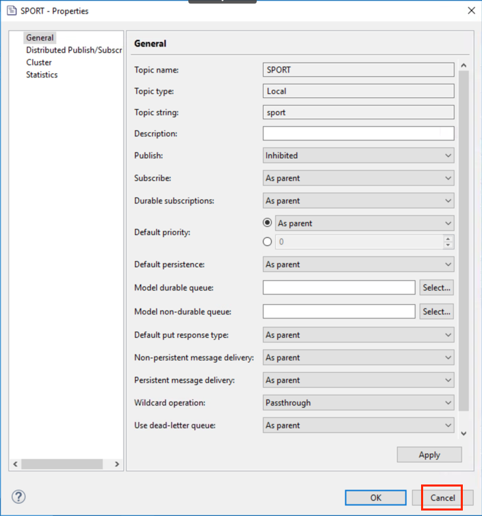Viewport: 482px width, 516px height.
Task: Open the Subscribe dropdown
Action: [x=358, y=178]
